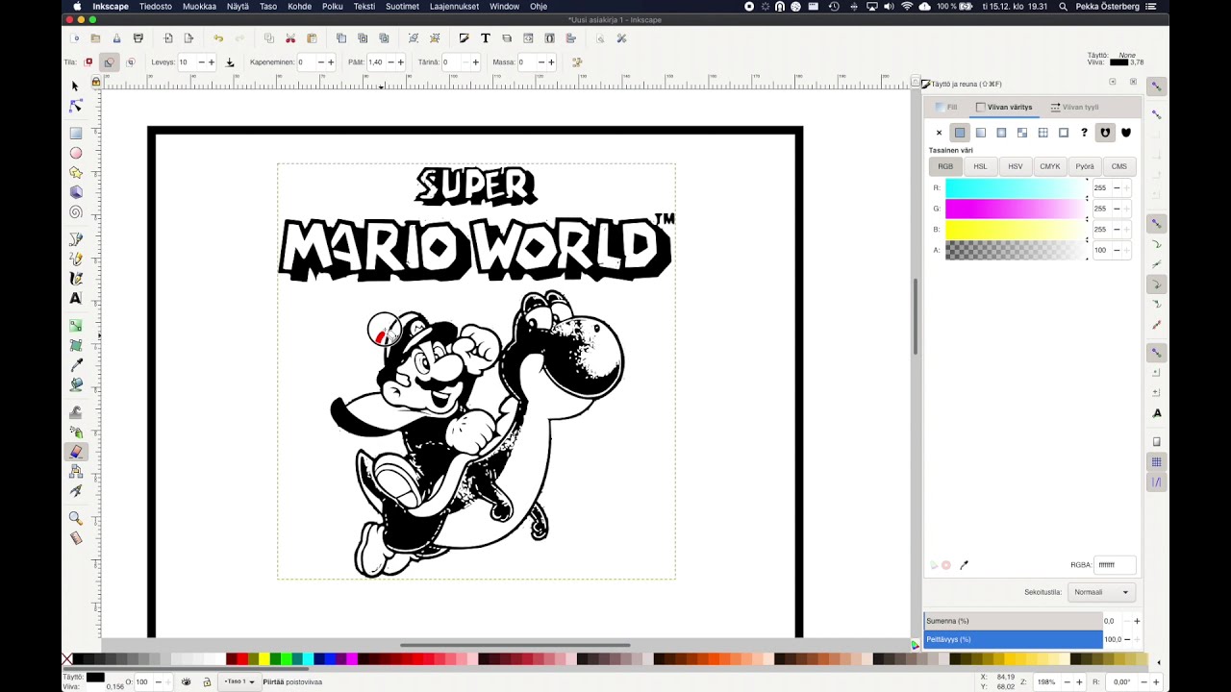Viewport: 1231px width, 692px height.
Task: Pick the Rectangle tool
Action: pyautogui.click(x=76, y=134)
